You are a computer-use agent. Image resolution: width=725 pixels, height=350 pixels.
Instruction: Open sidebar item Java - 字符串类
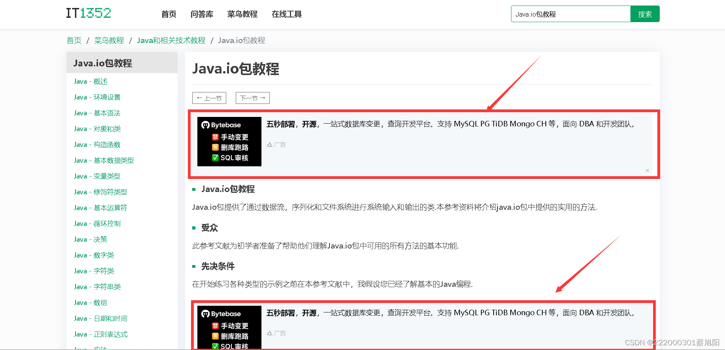point(97,287)
